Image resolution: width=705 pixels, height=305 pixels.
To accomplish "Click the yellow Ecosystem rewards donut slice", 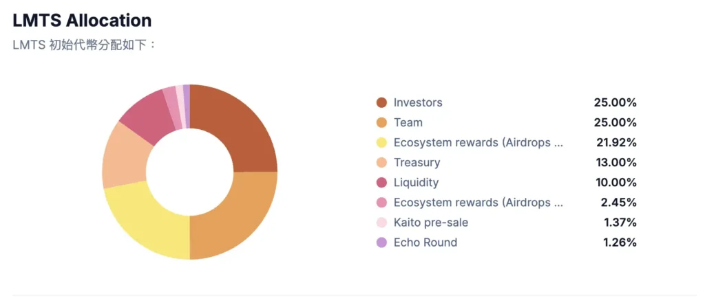I will pos(147,221).
